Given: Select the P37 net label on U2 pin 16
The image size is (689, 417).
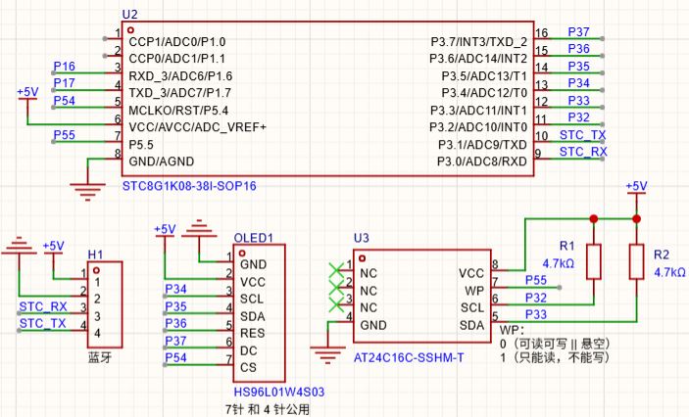Looking at the screenshot, I should [578, 32].
